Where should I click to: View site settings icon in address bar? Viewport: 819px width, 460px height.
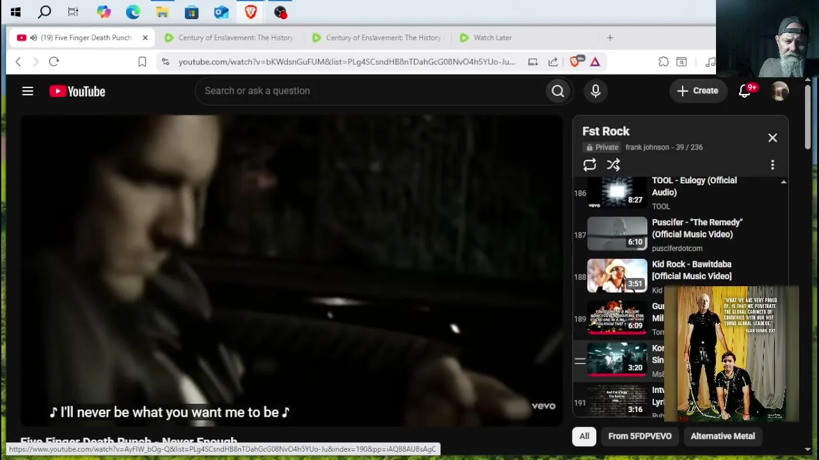tap(165, 61)
